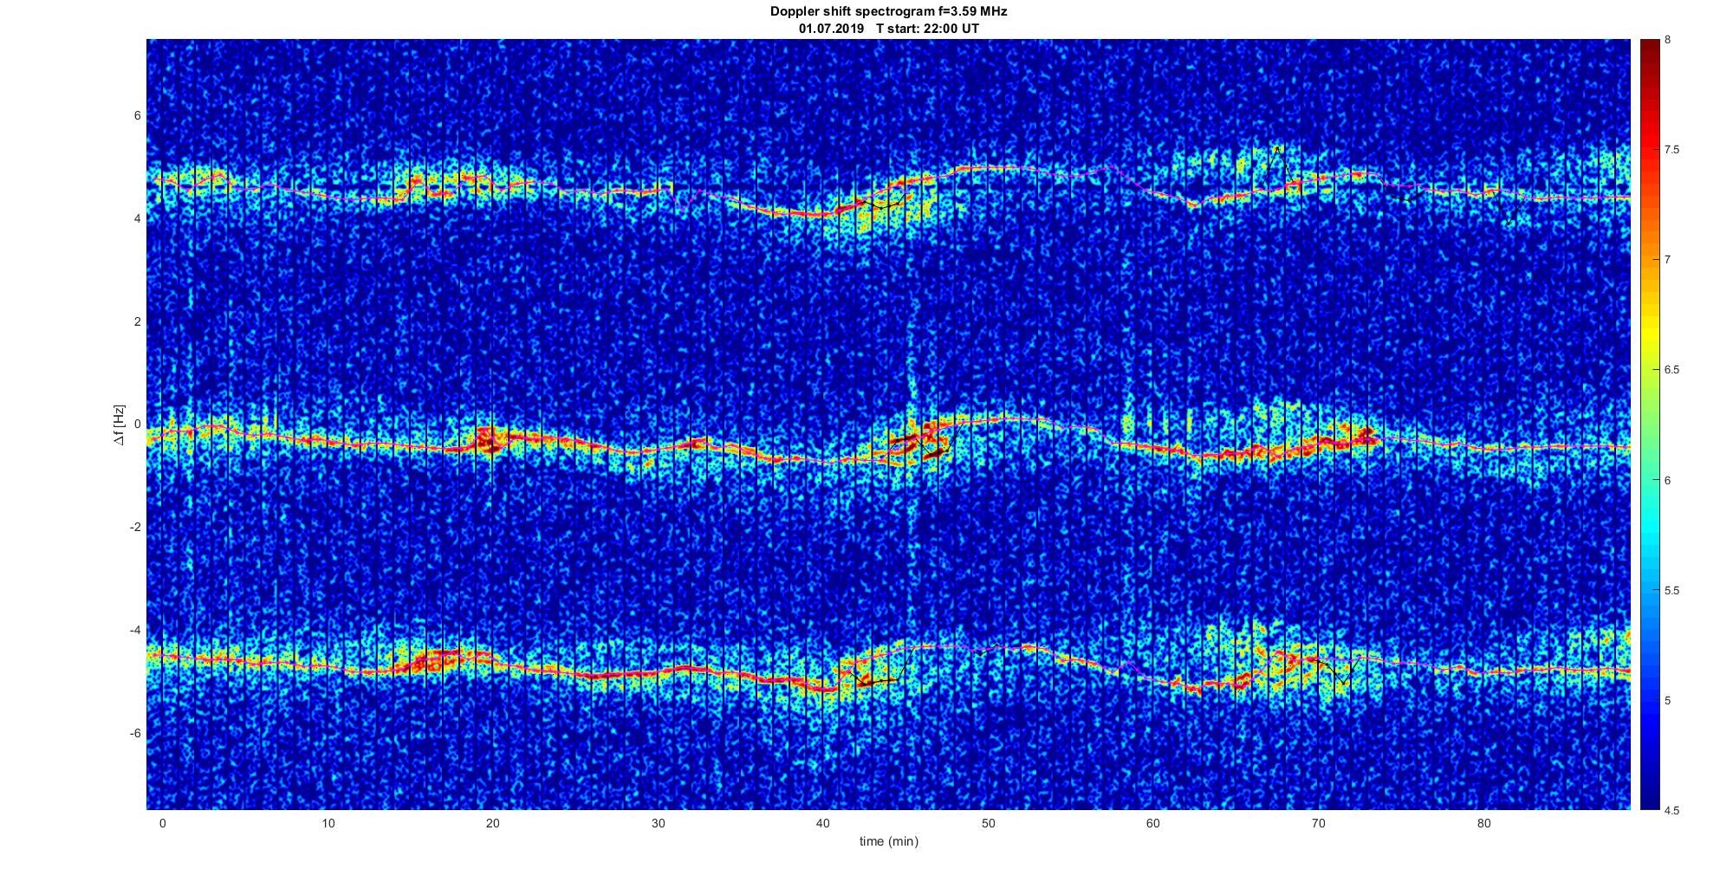Click the y-axis tick label "2"
This screenshot has width=1733, height=869.
[x=137, y=321]
